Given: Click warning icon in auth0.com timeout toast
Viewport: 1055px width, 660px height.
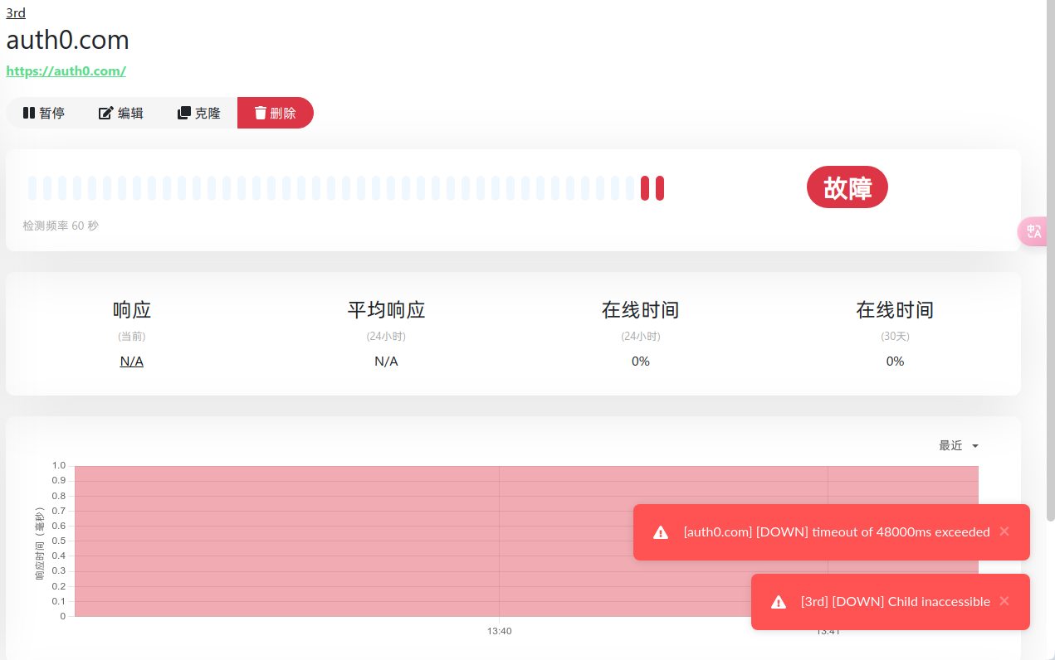Looking at the screenshot, I should pos(661,532).
